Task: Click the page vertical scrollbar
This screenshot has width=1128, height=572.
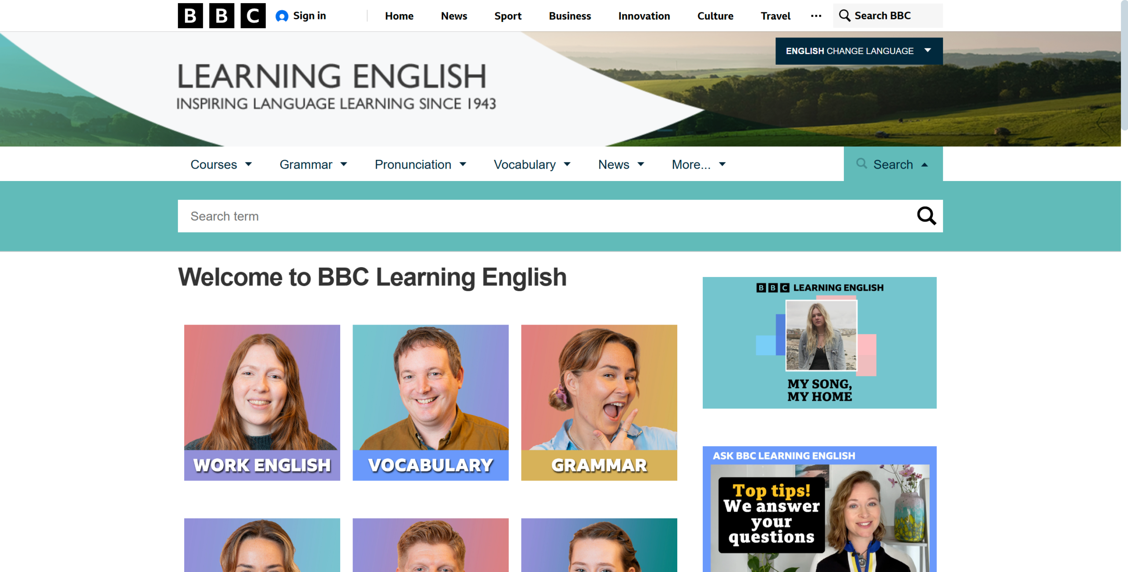Action: pos(1124,66)
